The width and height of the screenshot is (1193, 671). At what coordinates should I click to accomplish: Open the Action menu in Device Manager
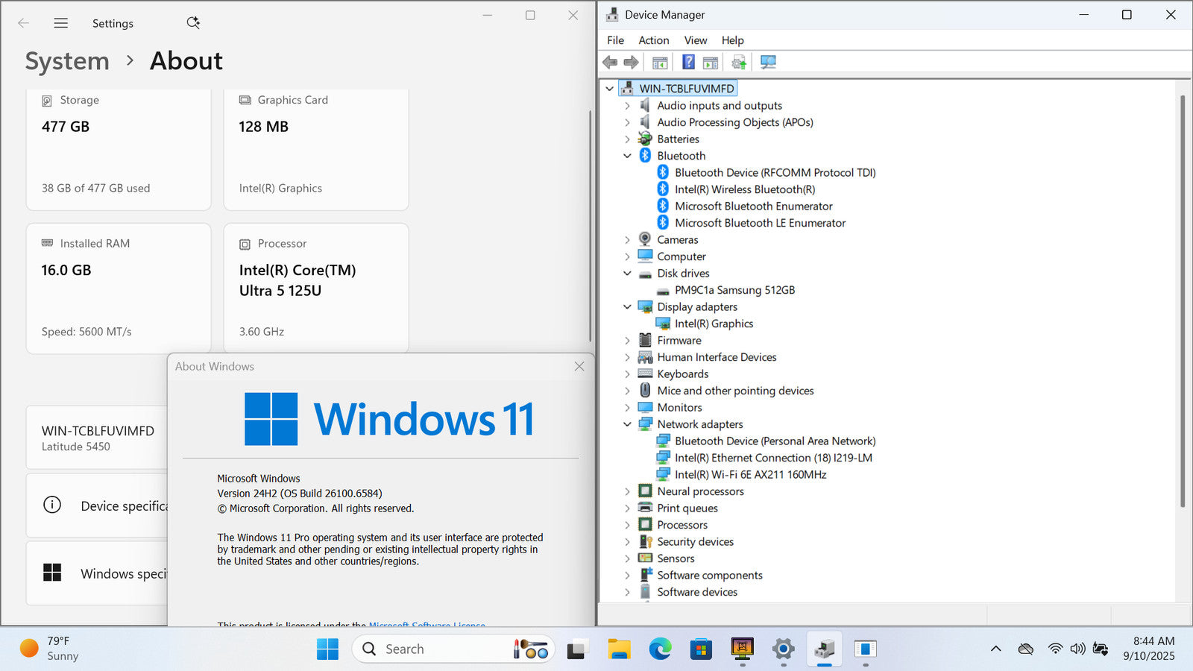click(x=653, y=40)
